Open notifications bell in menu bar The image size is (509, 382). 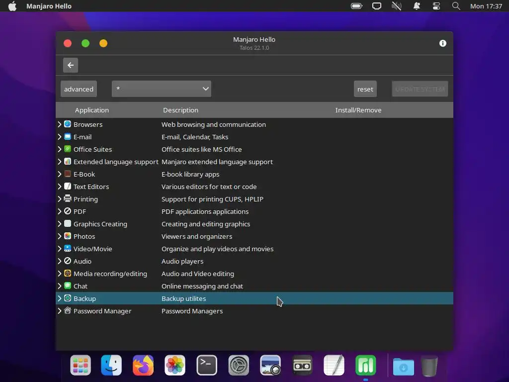point(417,6)
